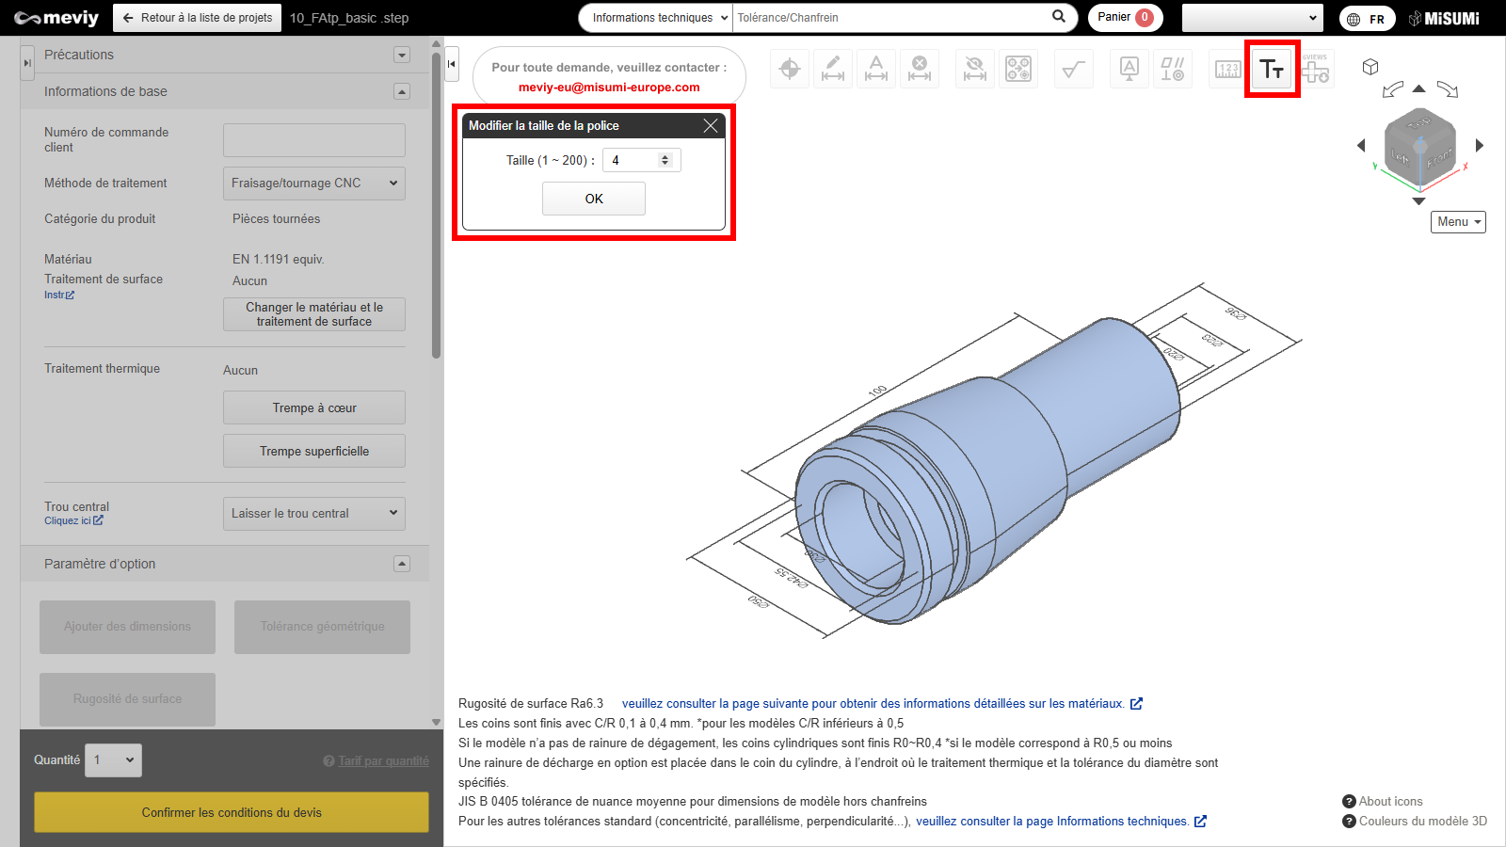Open the Méthode de traitement dropdown
The width and height of the screenshot is (1506, 847).
[313, 184]
